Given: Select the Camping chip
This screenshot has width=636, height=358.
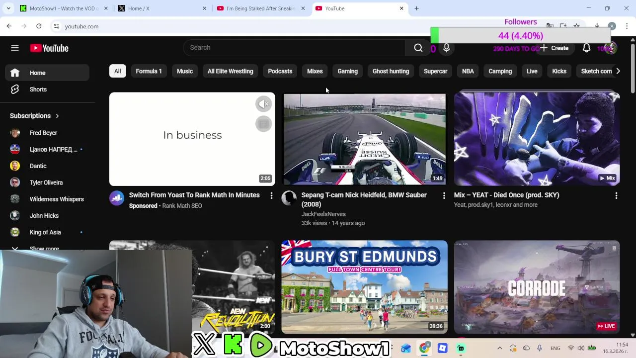Looking at the screenshot, I should [500, 71].
